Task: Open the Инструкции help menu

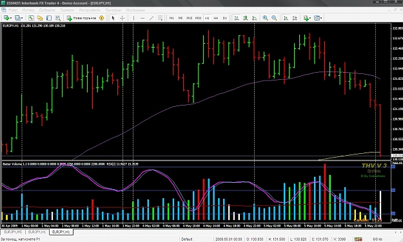Action: [135, 10]
